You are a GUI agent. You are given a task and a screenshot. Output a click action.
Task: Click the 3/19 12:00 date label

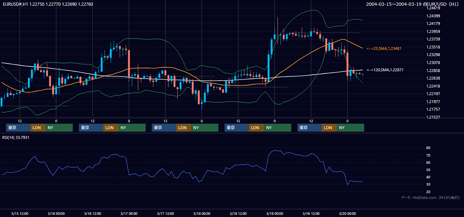tap(311, 213)
